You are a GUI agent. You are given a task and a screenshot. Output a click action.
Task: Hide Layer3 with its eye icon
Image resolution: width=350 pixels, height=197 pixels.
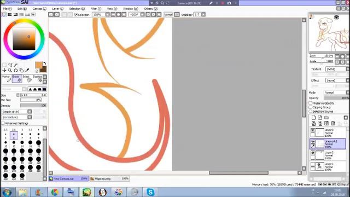click(x=313, y=130)
